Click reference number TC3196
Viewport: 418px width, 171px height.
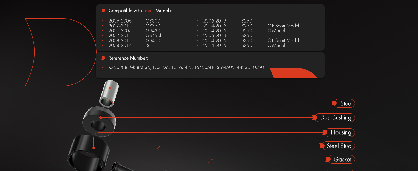pos(161,68)
